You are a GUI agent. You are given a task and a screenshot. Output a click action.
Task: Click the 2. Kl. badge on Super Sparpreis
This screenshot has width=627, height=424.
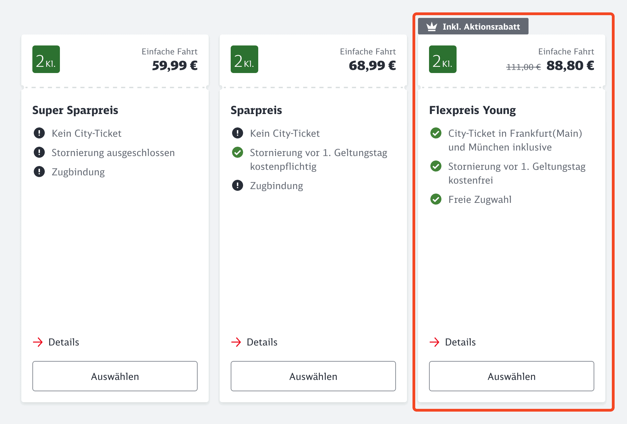coord(46,59)
